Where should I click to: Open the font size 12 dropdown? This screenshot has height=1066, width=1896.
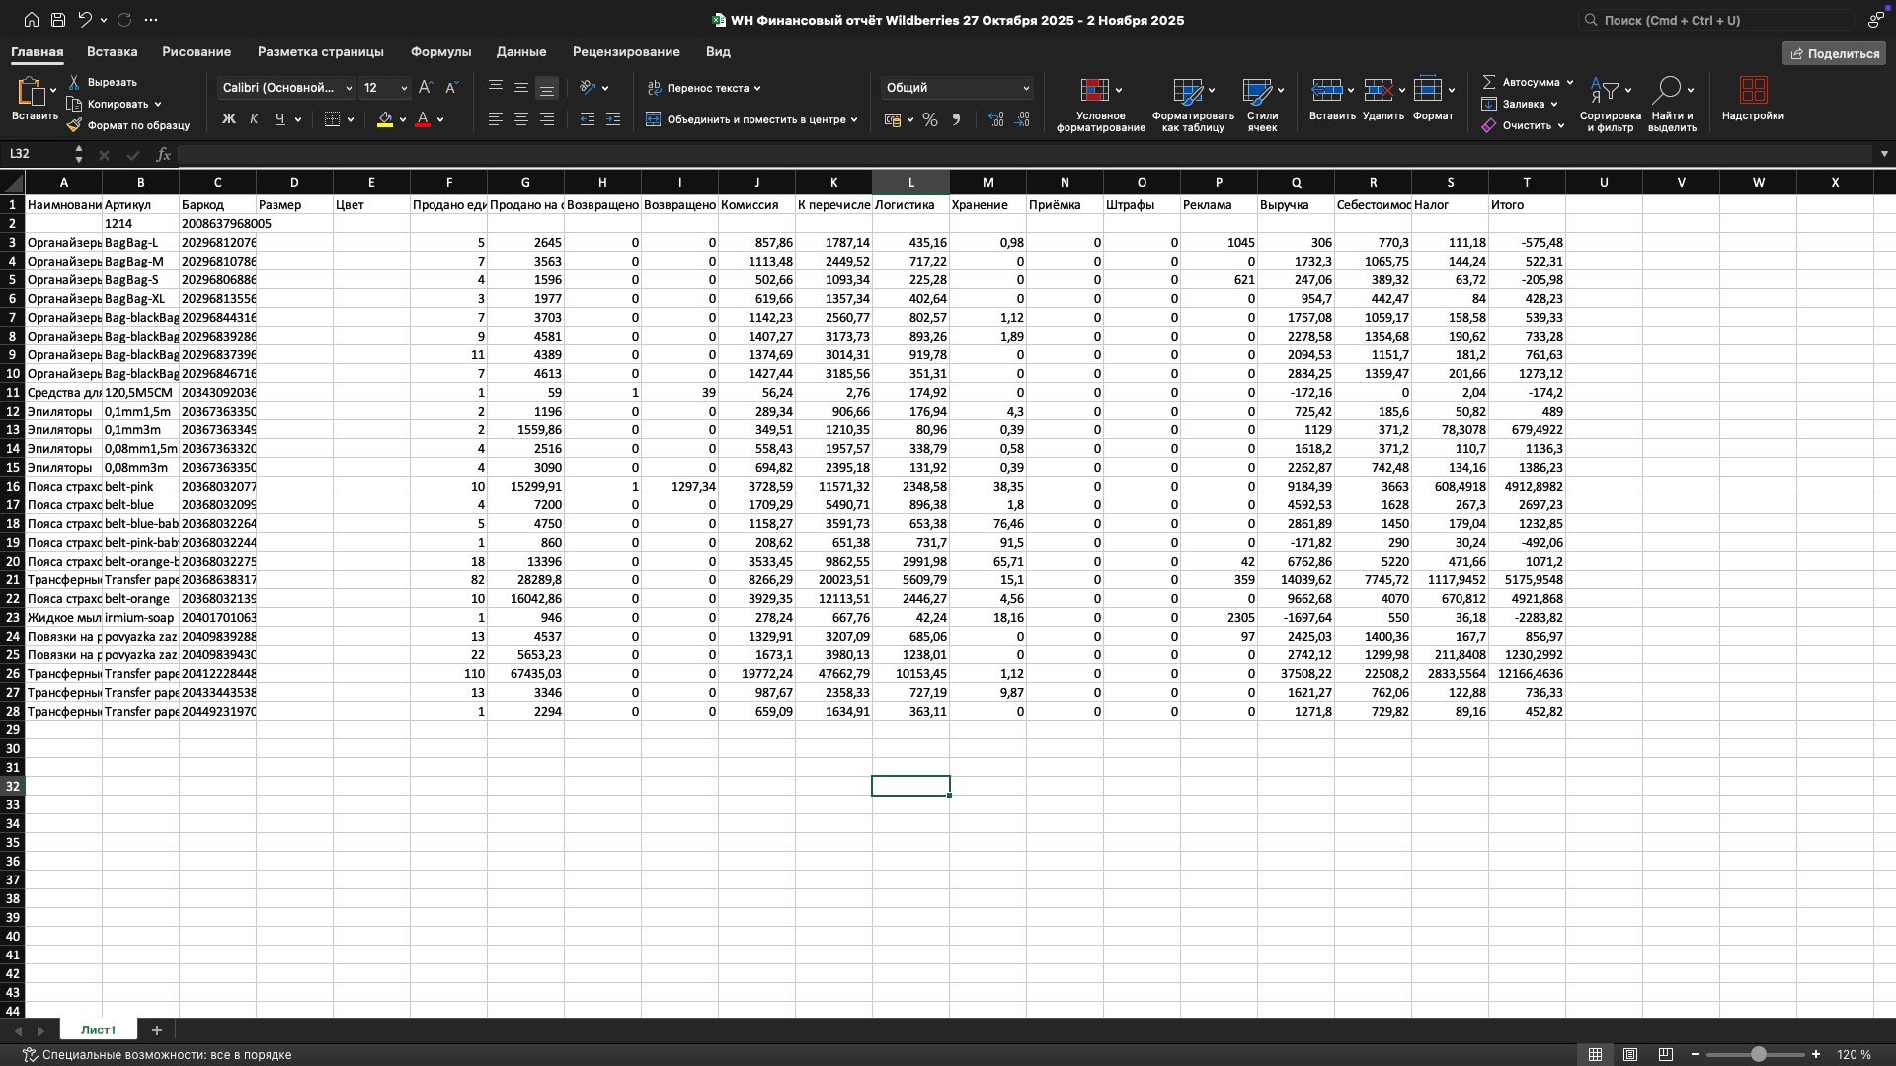[404, 88]
